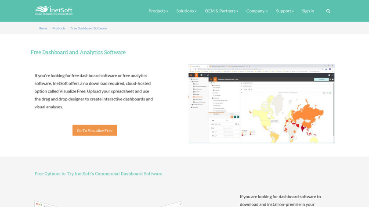Open the Solutions dropdown in navbar

[x=186, y=11]
